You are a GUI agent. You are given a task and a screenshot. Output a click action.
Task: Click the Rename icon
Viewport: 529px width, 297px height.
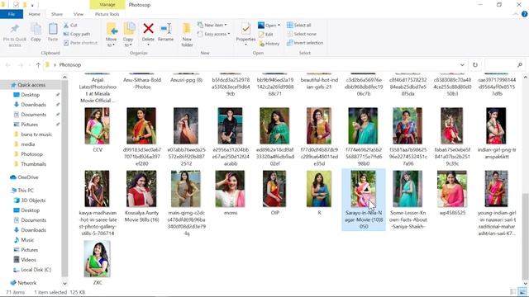pos(165,29)
